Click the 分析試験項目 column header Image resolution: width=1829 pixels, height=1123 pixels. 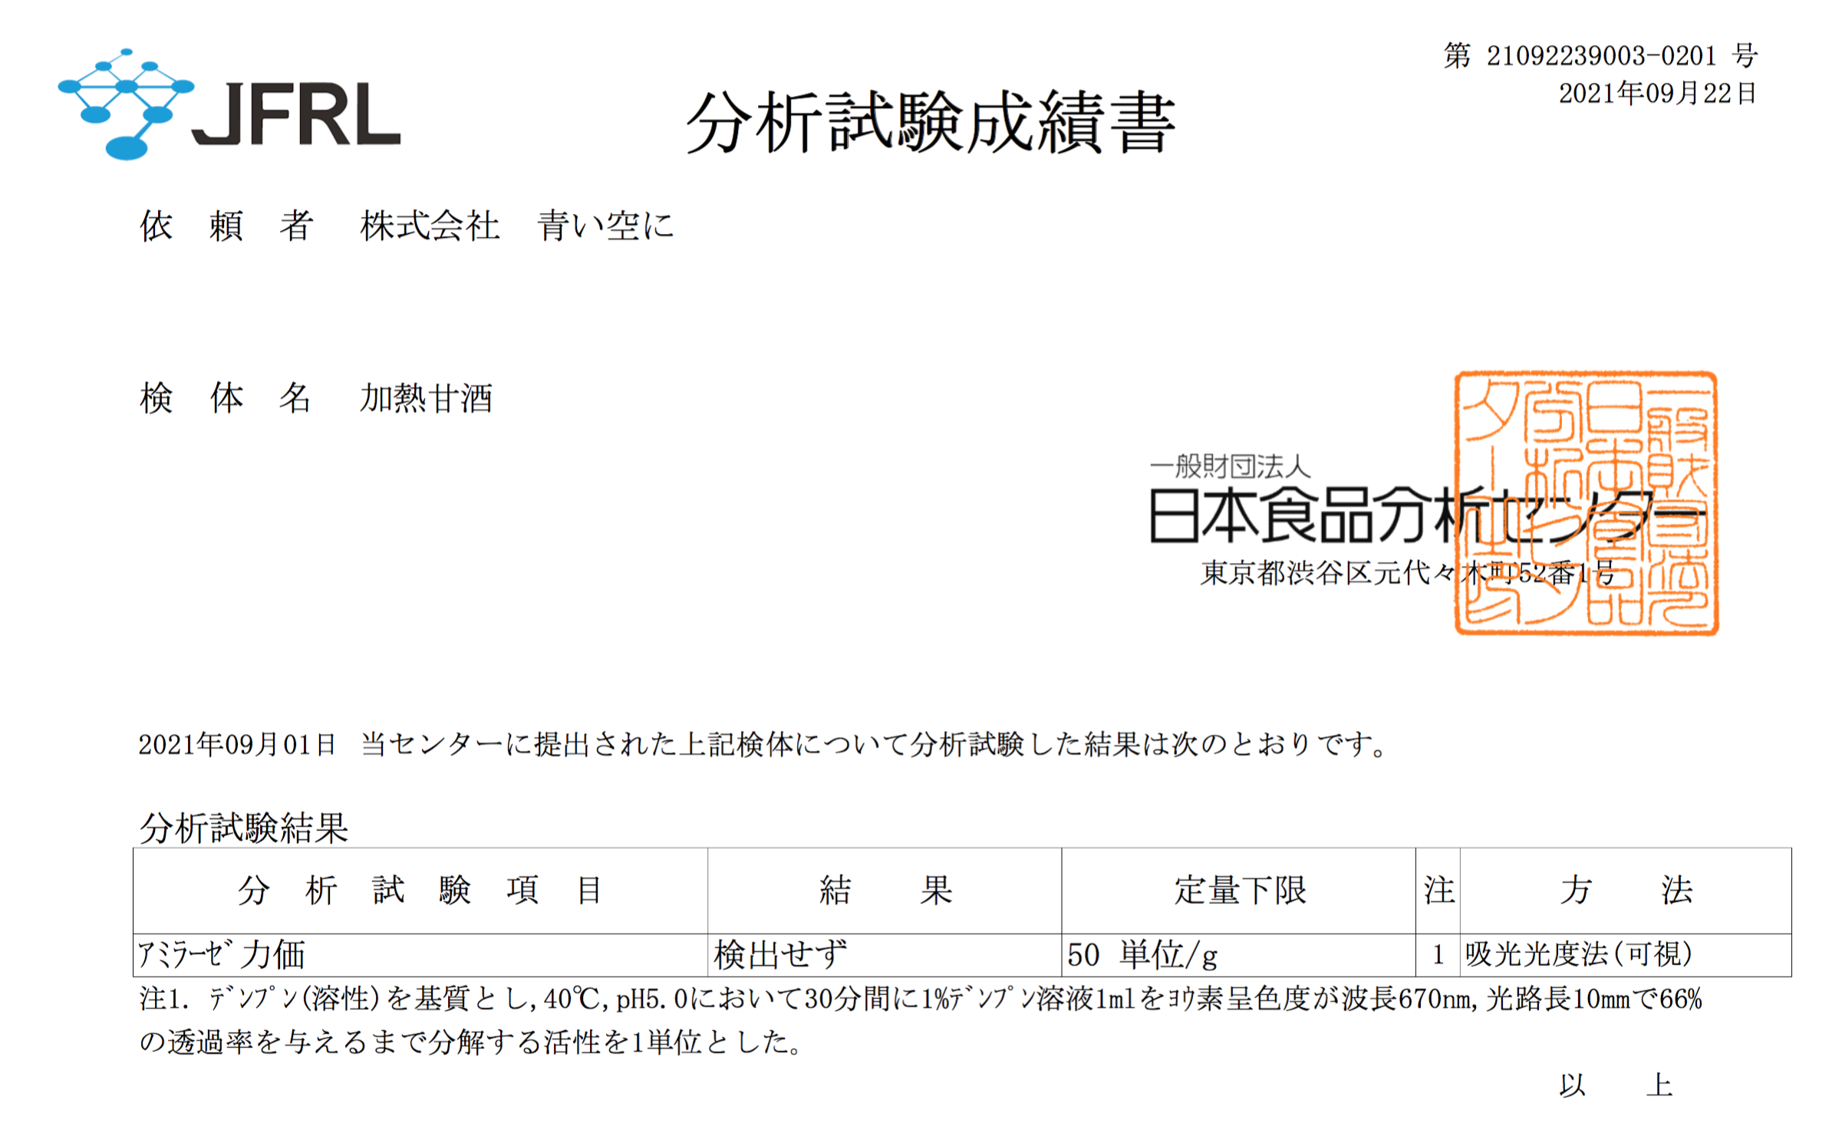[420, 891]
